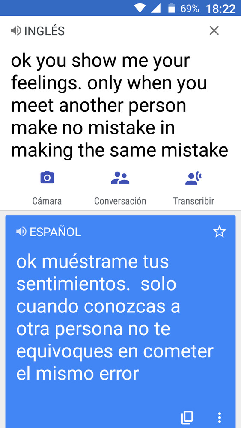
Task: Copy the translated Spanish text
Action: pos(187,417)
